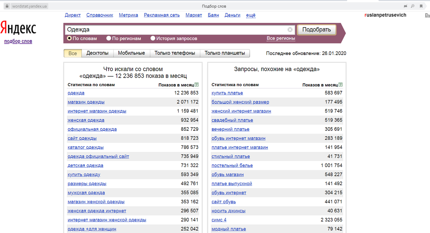The width and height of the screenshot is (430, 233).
Task: Open similar query 'платье интернет магазин'
Action: (240, 147)
